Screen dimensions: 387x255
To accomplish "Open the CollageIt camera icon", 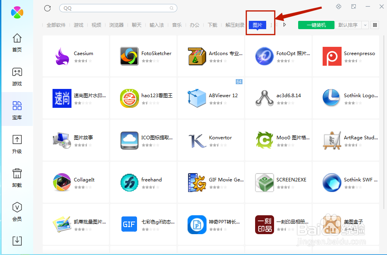I will [x=62, y=183].
